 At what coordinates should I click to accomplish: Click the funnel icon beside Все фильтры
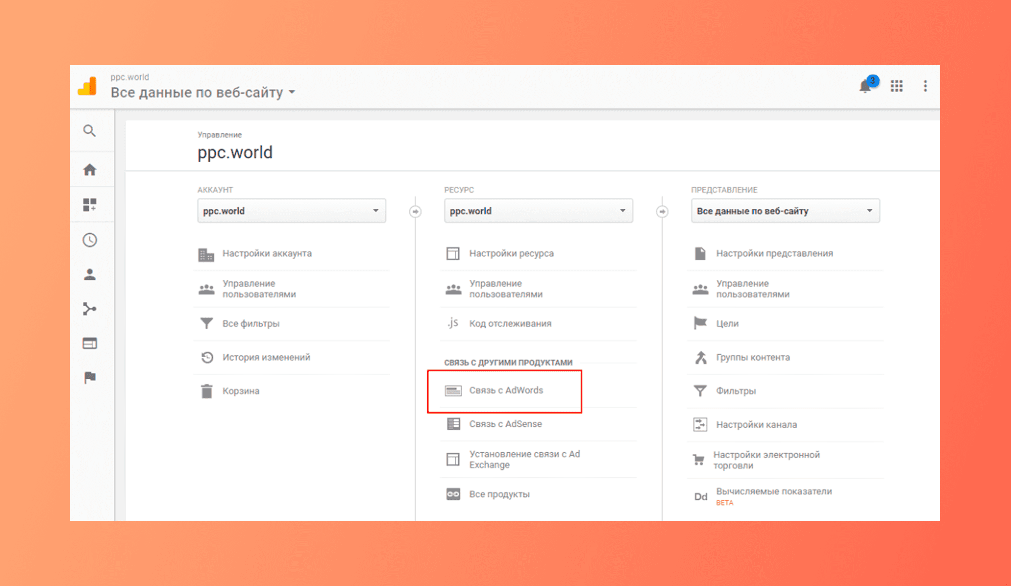tap(207, 323)
